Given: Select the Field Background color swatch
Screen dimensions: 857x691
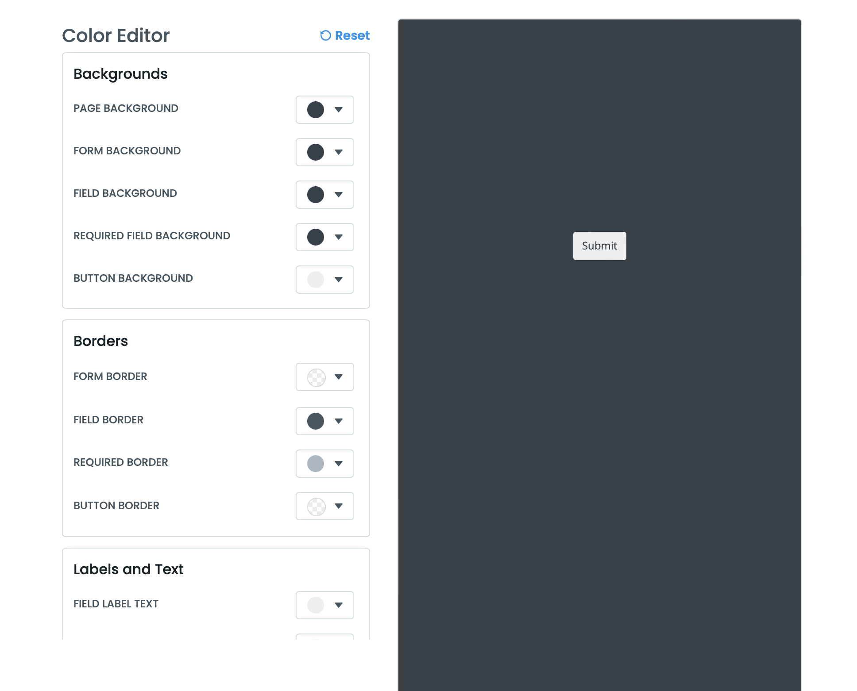Looking at the screenshot, I should tap(316, 195).
